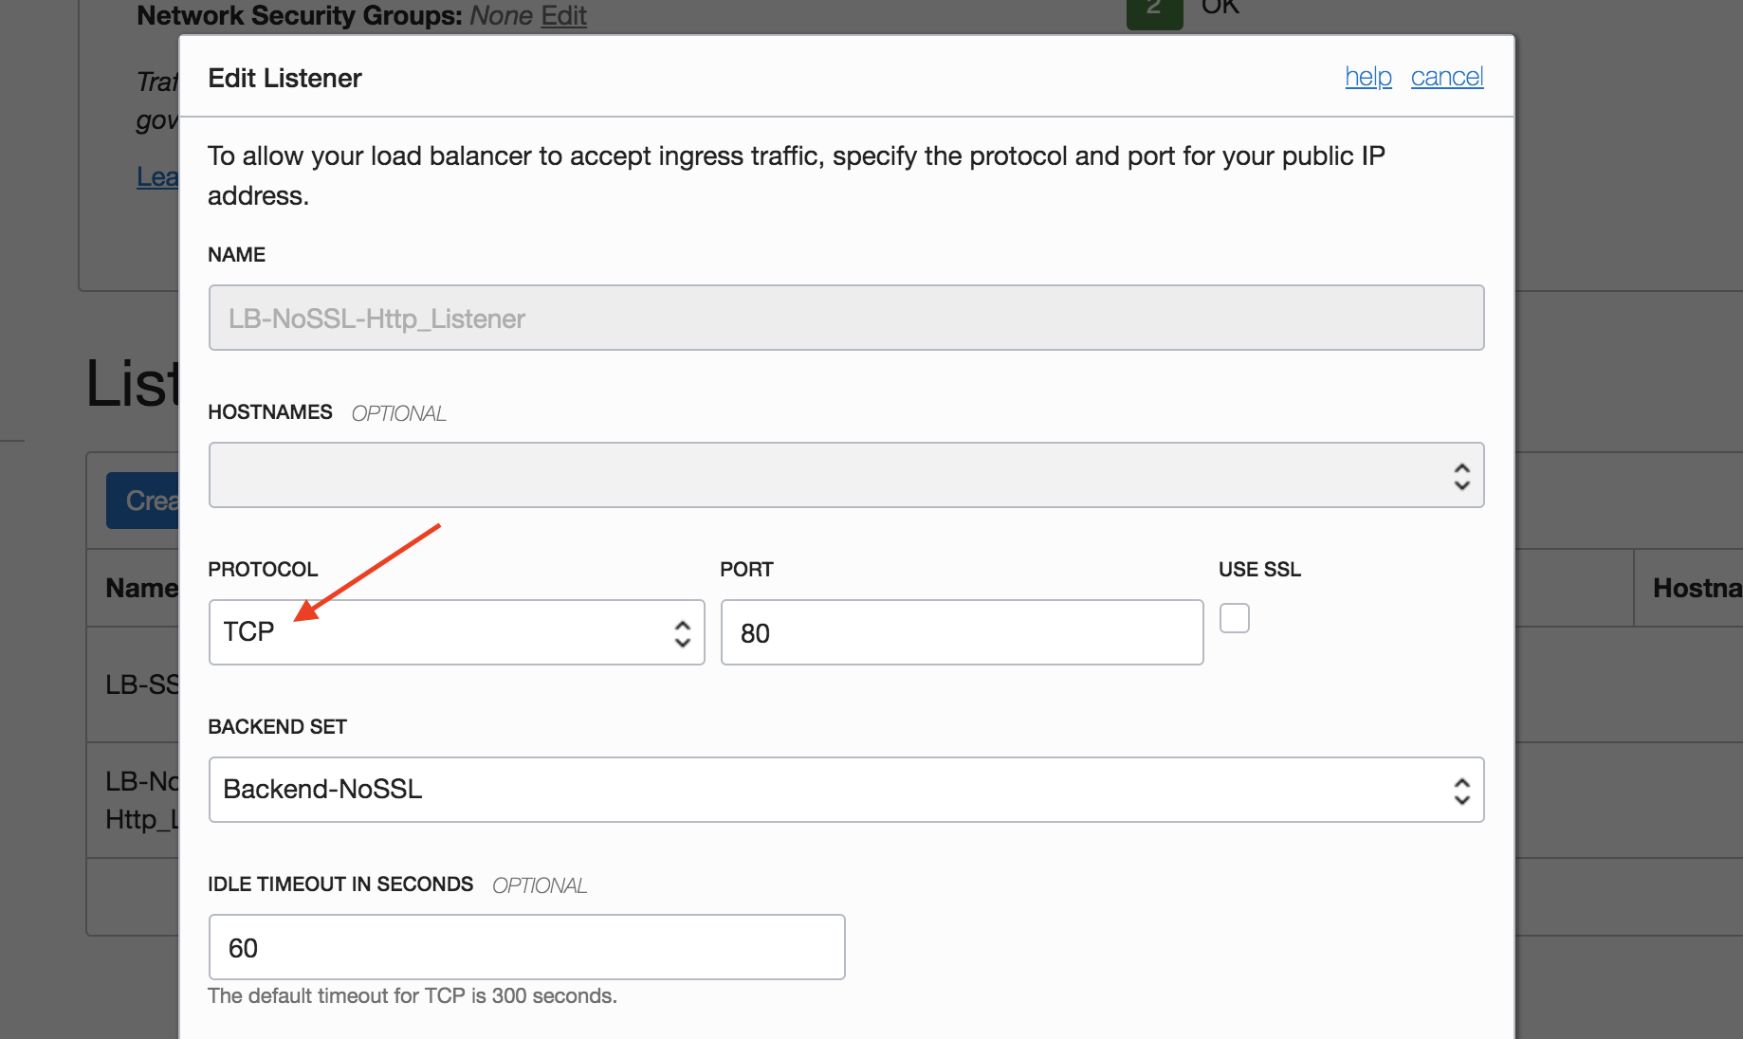Click Edit next to Network Security Groups
1743x1039 pixels.
(563, 15)
